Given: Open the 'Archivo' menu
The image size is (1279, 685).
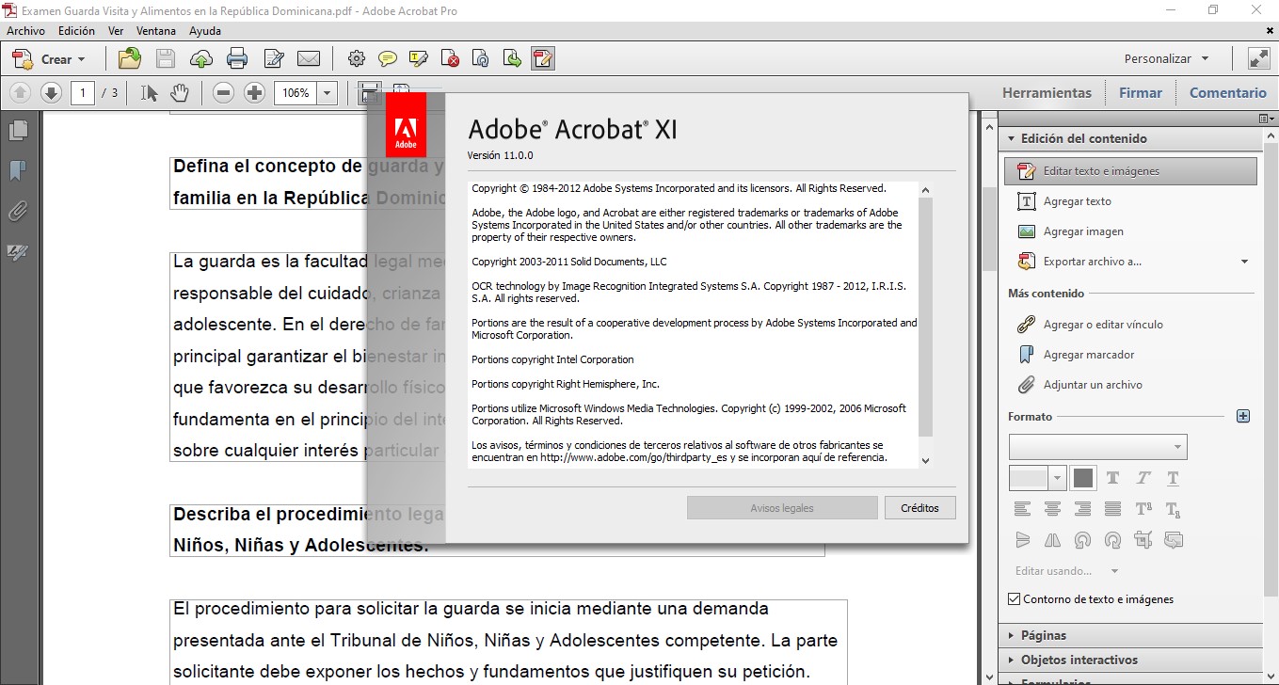Looking at the screenshot, I should (x=25, y=30).
